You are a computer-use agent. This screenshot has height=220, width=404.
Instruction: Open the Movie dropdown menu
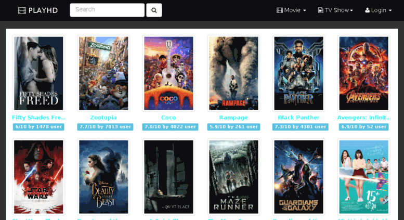point(291,10)
